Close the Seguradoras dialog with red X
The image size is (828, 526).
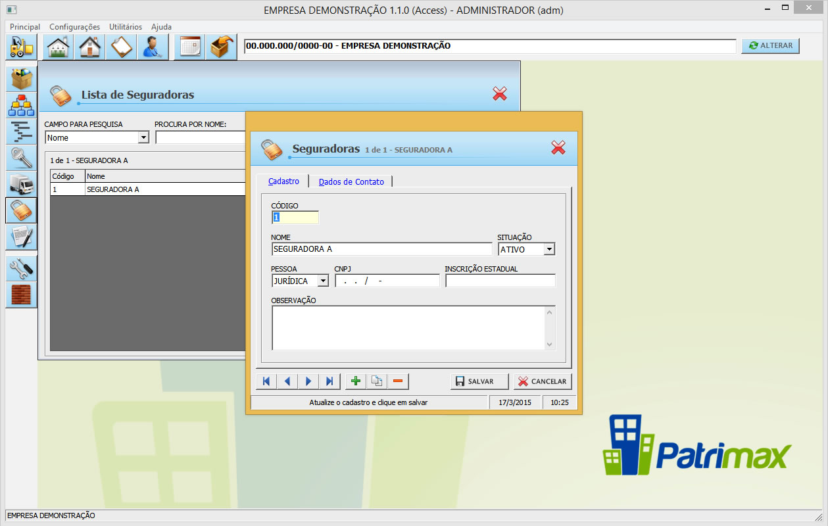click(x=558, y=148)
